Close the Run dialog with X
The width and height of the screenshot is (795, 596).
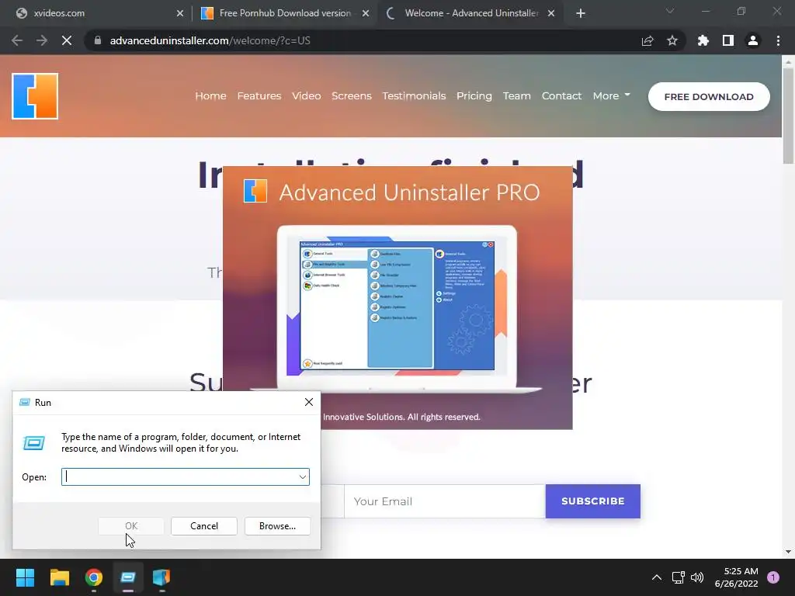(x=309, y=403)
